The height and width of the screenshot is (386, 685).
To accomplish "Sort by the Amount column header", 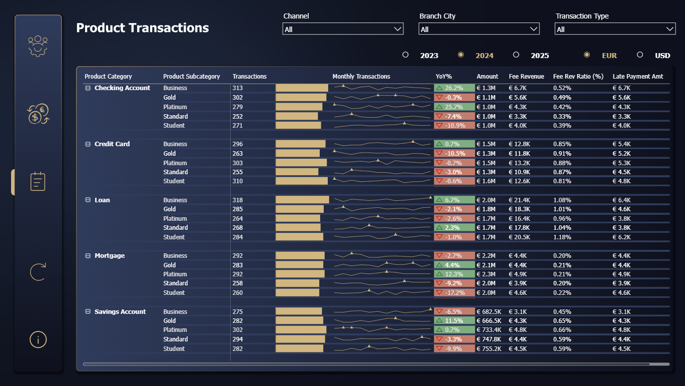I will pyautogui.click(x=487, y=77).
